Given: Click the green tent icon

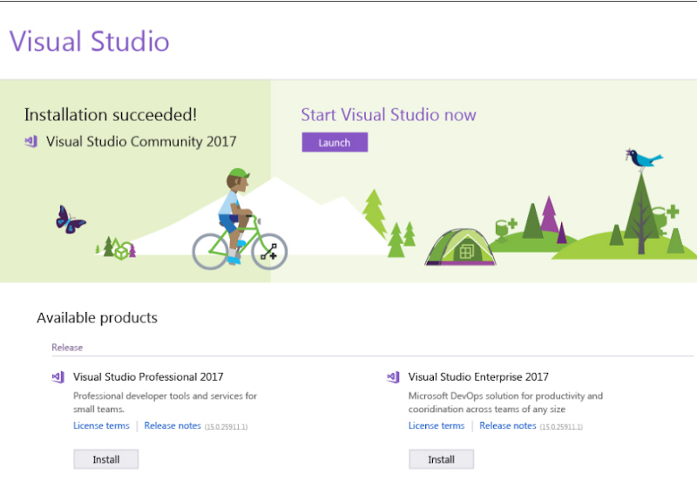Looking at the screenshot, I should (x=461, y=247).
